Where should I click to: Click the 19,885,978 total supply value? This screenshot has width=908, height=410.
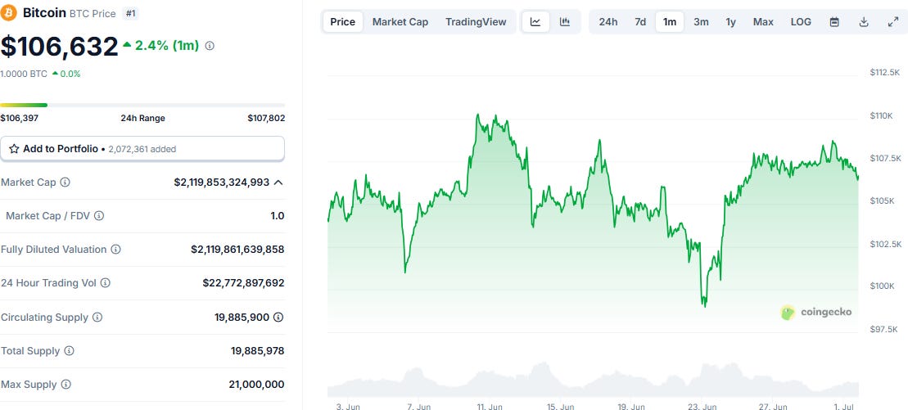pos(257,351)
